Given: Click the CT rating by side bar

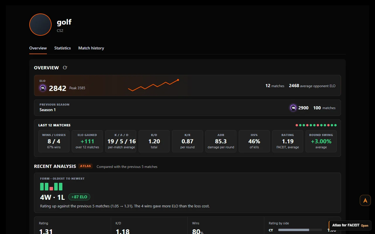Looking at the screenshot, I should (x=300, y=230).
